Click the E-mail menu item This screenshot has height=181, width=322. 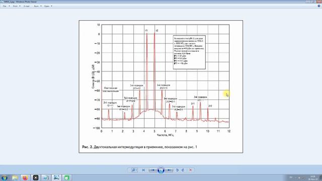pyautogui.click(x=27, y=6)
